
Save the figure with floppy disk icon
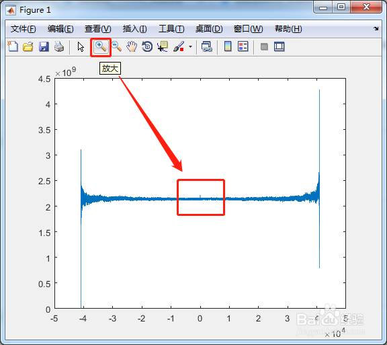(x=44, y=46)
